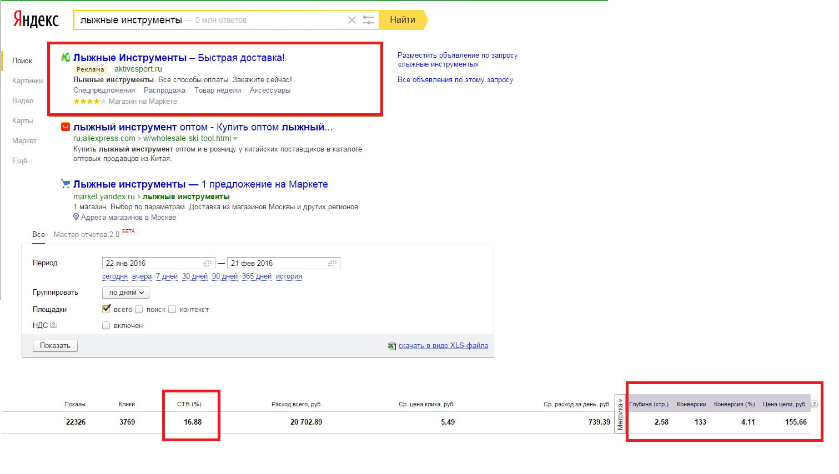Open the Спецпредложения sitelink

pos(104,90)
